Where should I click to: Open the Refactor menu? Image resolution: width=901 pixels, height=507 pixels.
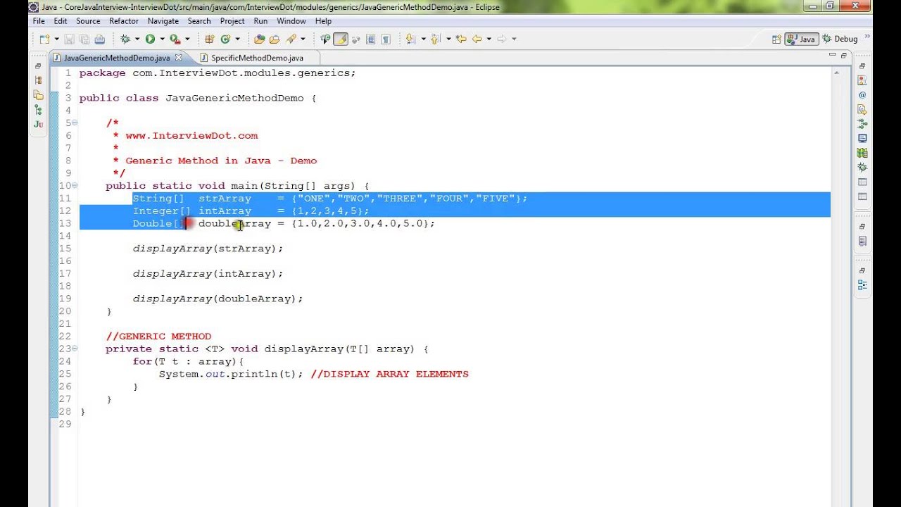(x=124, y=21)
